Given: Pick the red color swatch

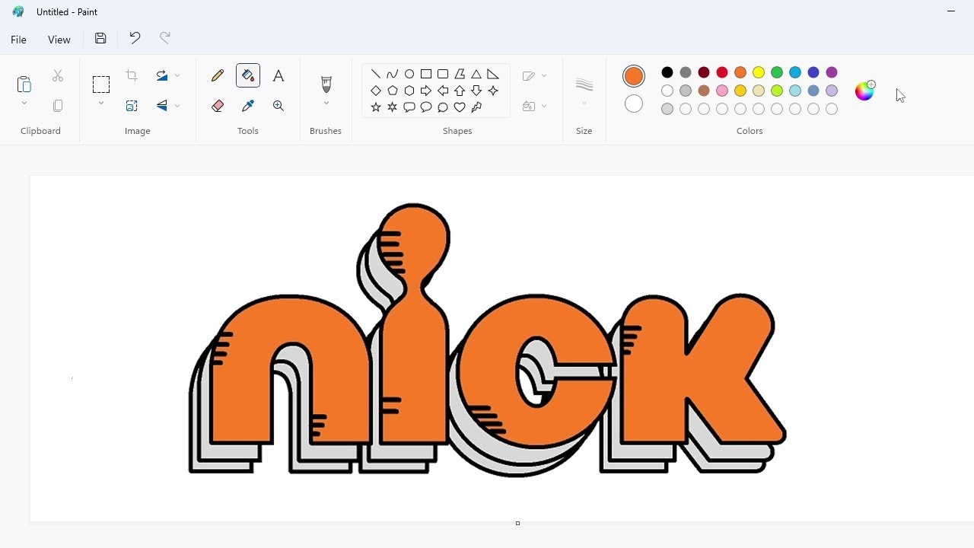Looking at the screenshot, I should 722,72.
